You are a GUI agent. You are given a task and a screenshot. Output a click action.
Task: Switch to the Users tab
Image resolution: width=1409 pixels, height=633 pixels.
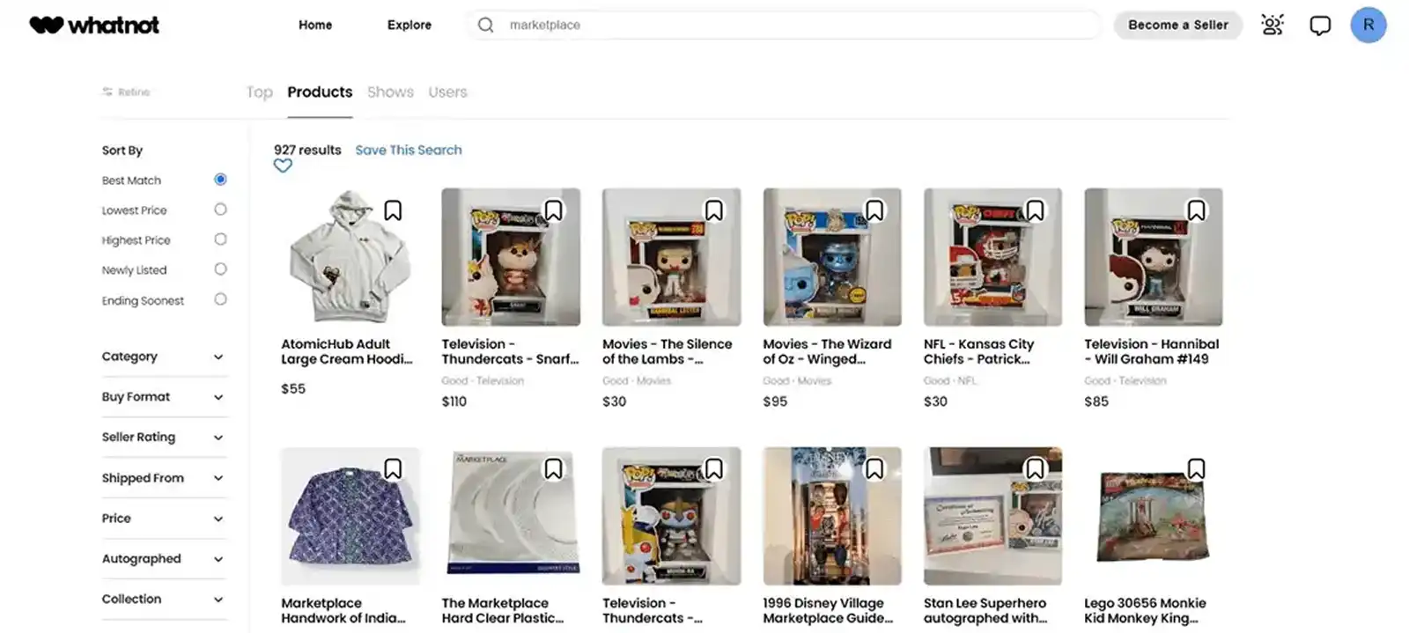447,92
